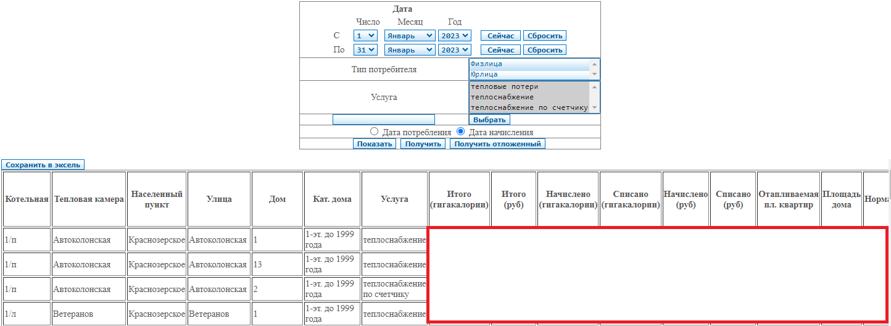Open the start month dropdown in the С row
The height and width of the screenshot is (326, 891).
coord(409,36)
